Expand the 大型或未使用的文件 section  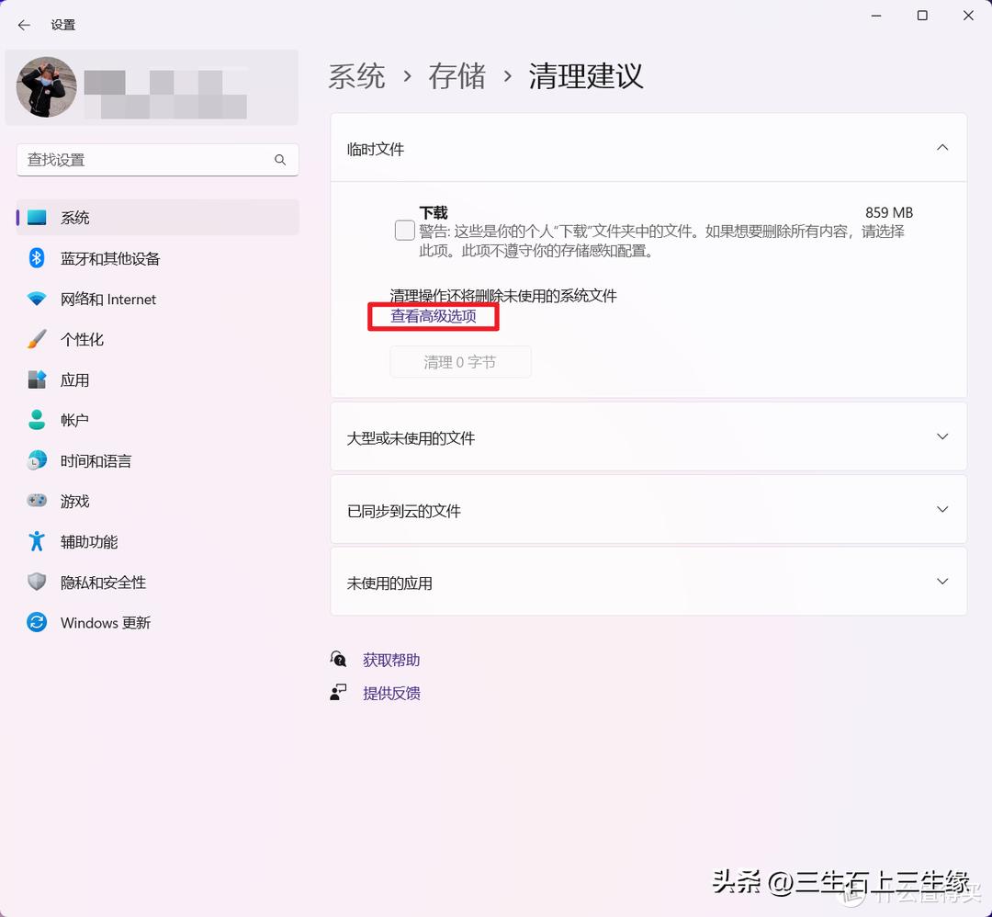coord(942,436)
